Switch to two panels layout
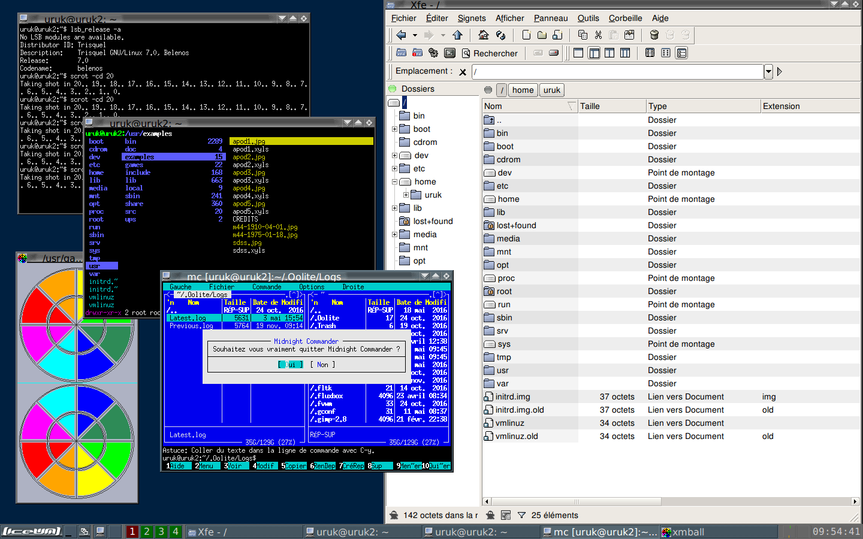Screen dimensions: 863x539 609,53
